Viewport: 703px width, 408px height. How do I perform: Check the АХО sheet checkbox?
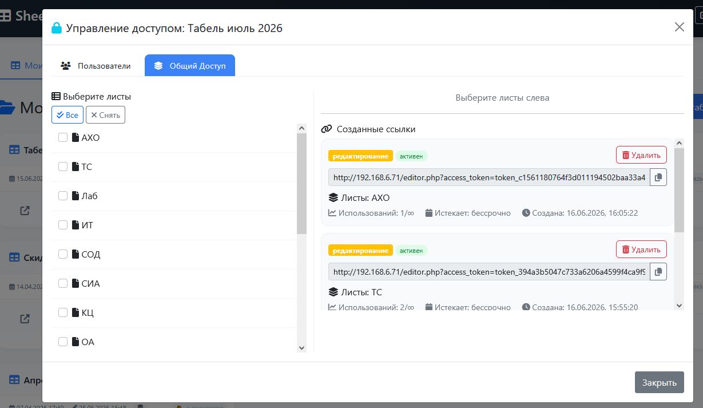(x=63, y=137)
